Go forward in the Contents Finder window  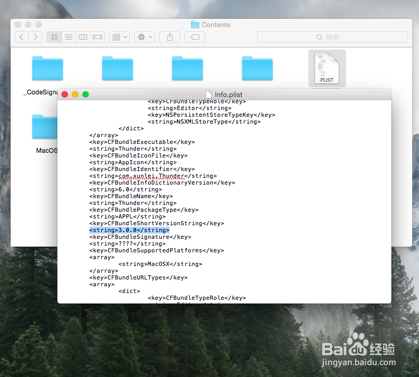[x=35, y=37]
